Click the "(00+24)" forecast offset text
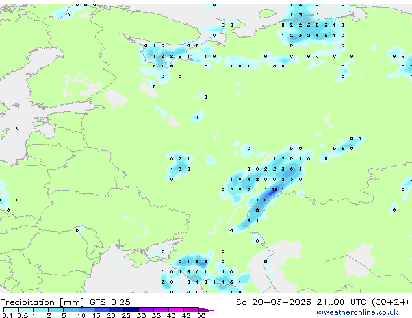 click(390, 302)
